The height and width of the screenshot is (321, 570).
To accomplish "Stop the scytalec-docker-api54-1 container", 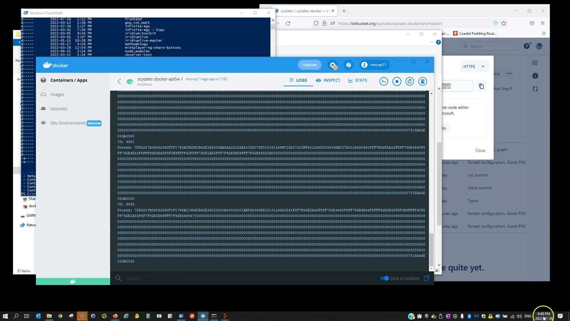I will pyautogui.click(x=397, y=81).
